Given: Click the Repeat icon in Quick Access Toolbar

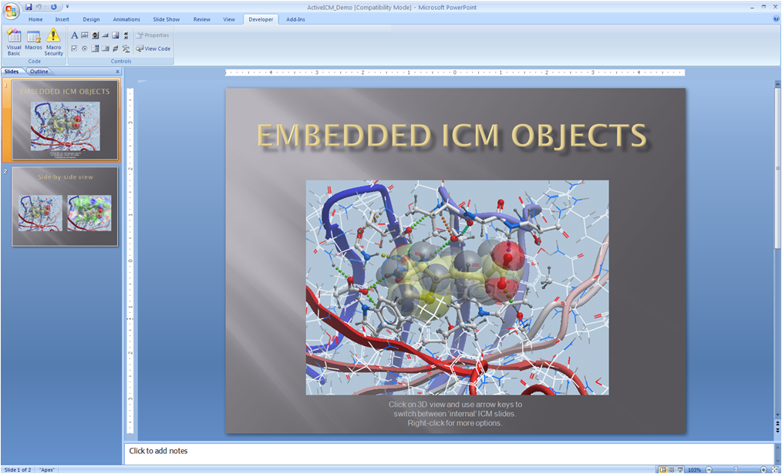Looking at the screenshot, I should 53,7.
